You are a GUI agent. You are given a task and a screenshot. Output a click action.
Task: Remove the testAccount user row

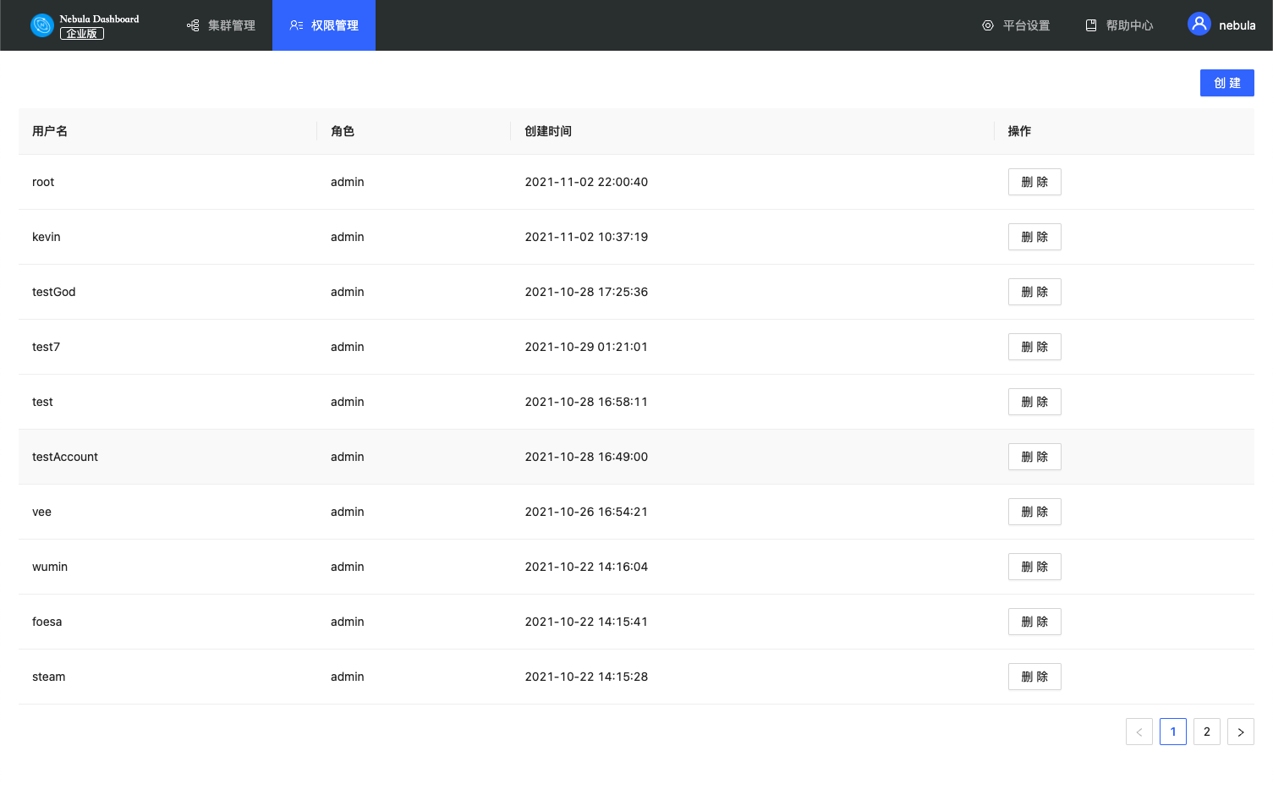click(1034, 457)
